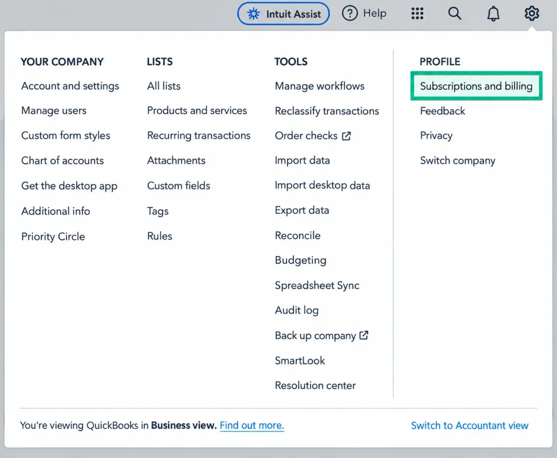Screen dimensions: 557x458
Task: Open notifications bell icon
Action: pos(493,14)
